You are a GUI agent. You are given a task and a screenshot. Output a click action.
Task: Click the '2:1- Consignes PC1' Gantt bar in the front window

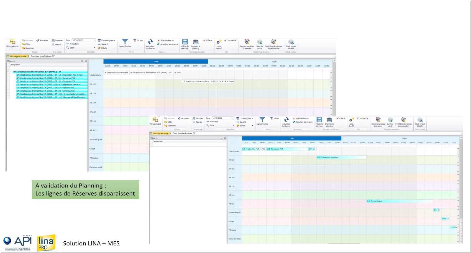coord(287,149)
